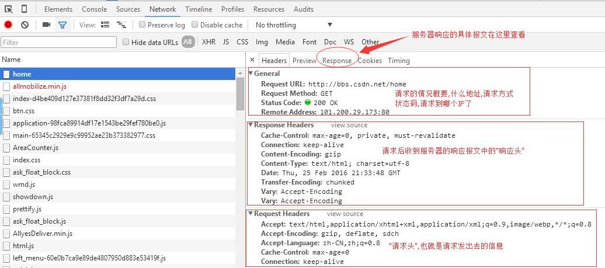Screen dimensions: 605x268
Task: Click the file icon beside home
Action: (6, 74)
